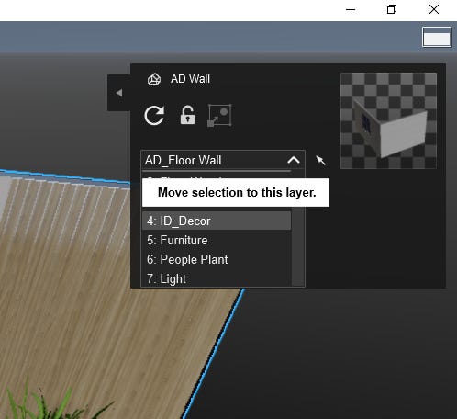Click the greyed-out arrow-and-dots icon

click(x=219, y=115)
